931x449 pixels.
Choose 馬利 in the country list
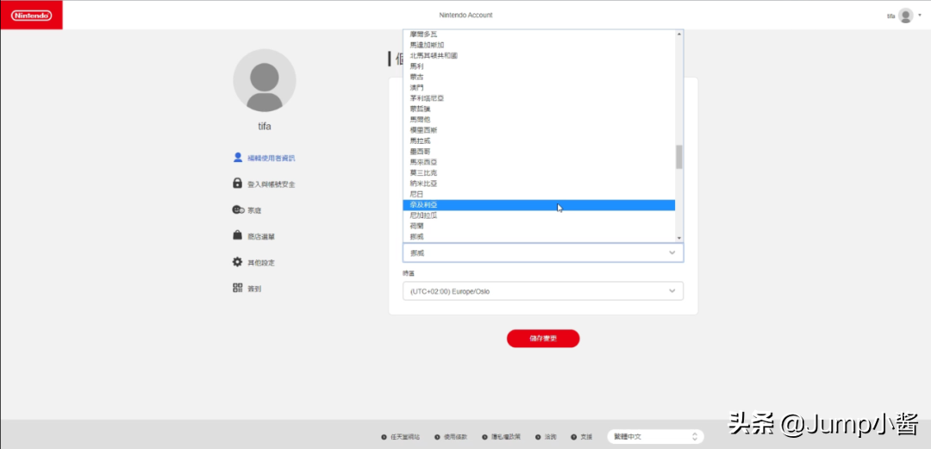[539, 65]
